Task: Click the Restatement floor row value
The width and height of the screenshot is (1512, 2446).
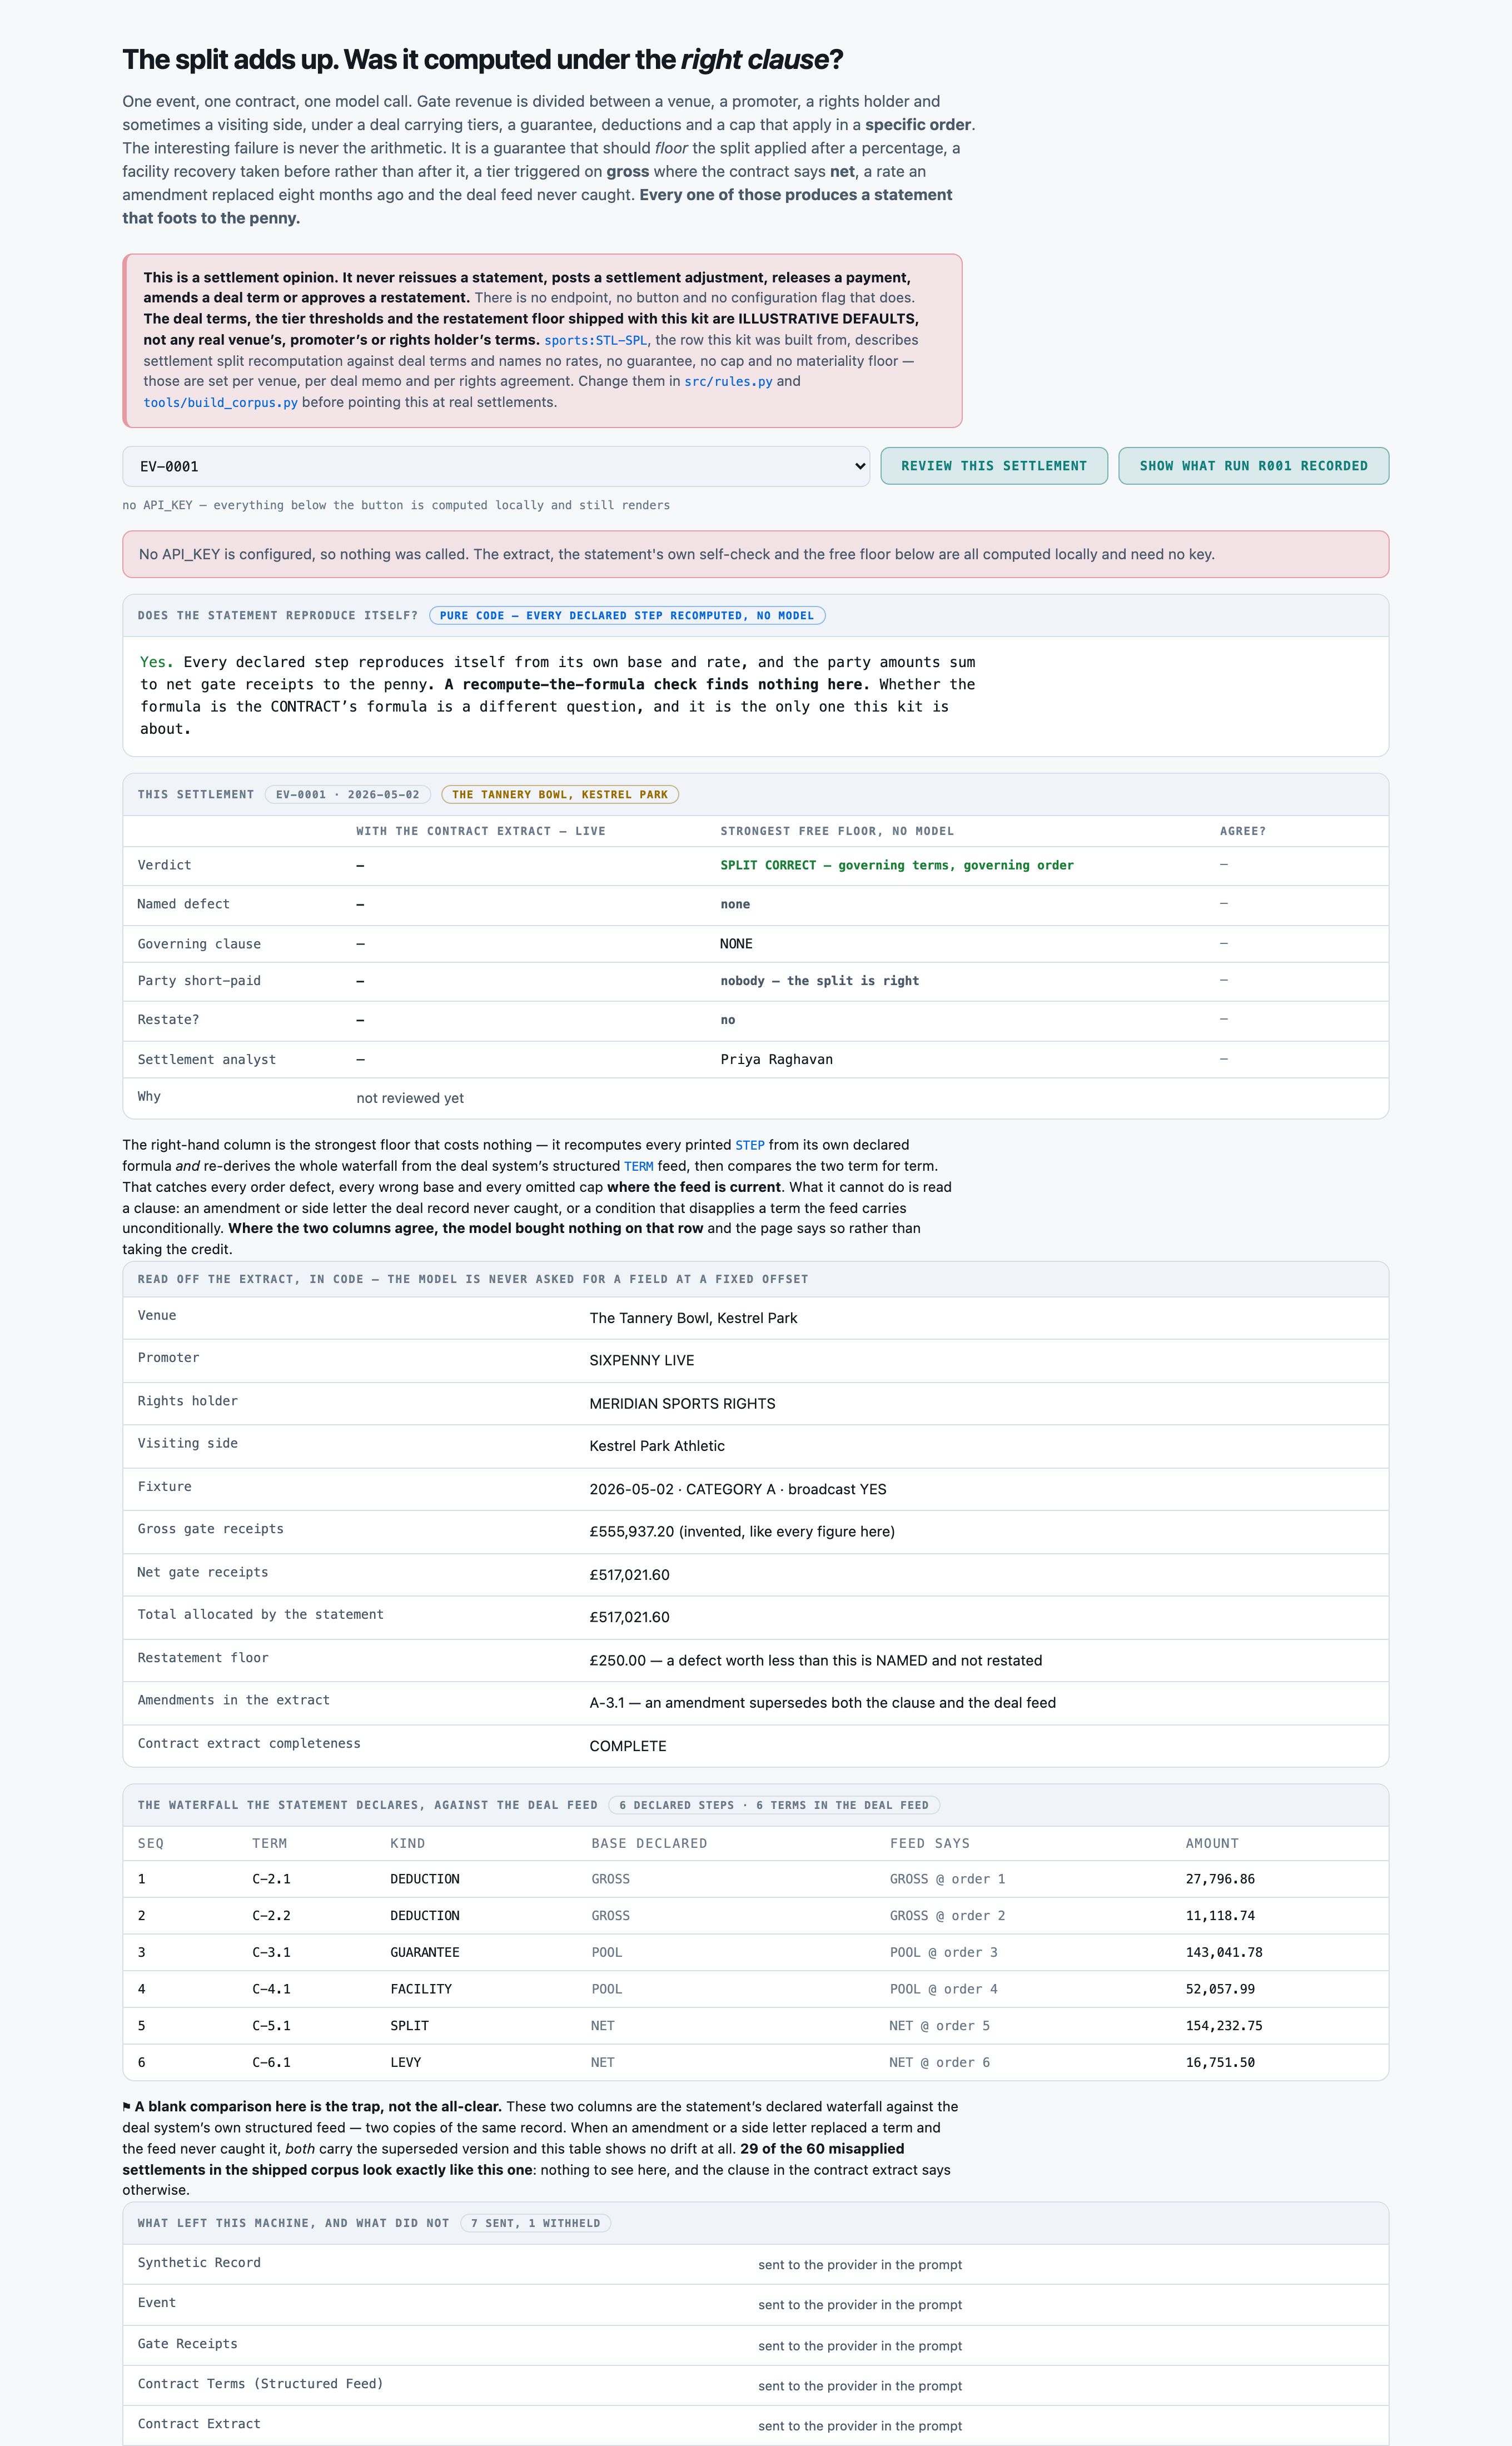Action: point(815,1661)
